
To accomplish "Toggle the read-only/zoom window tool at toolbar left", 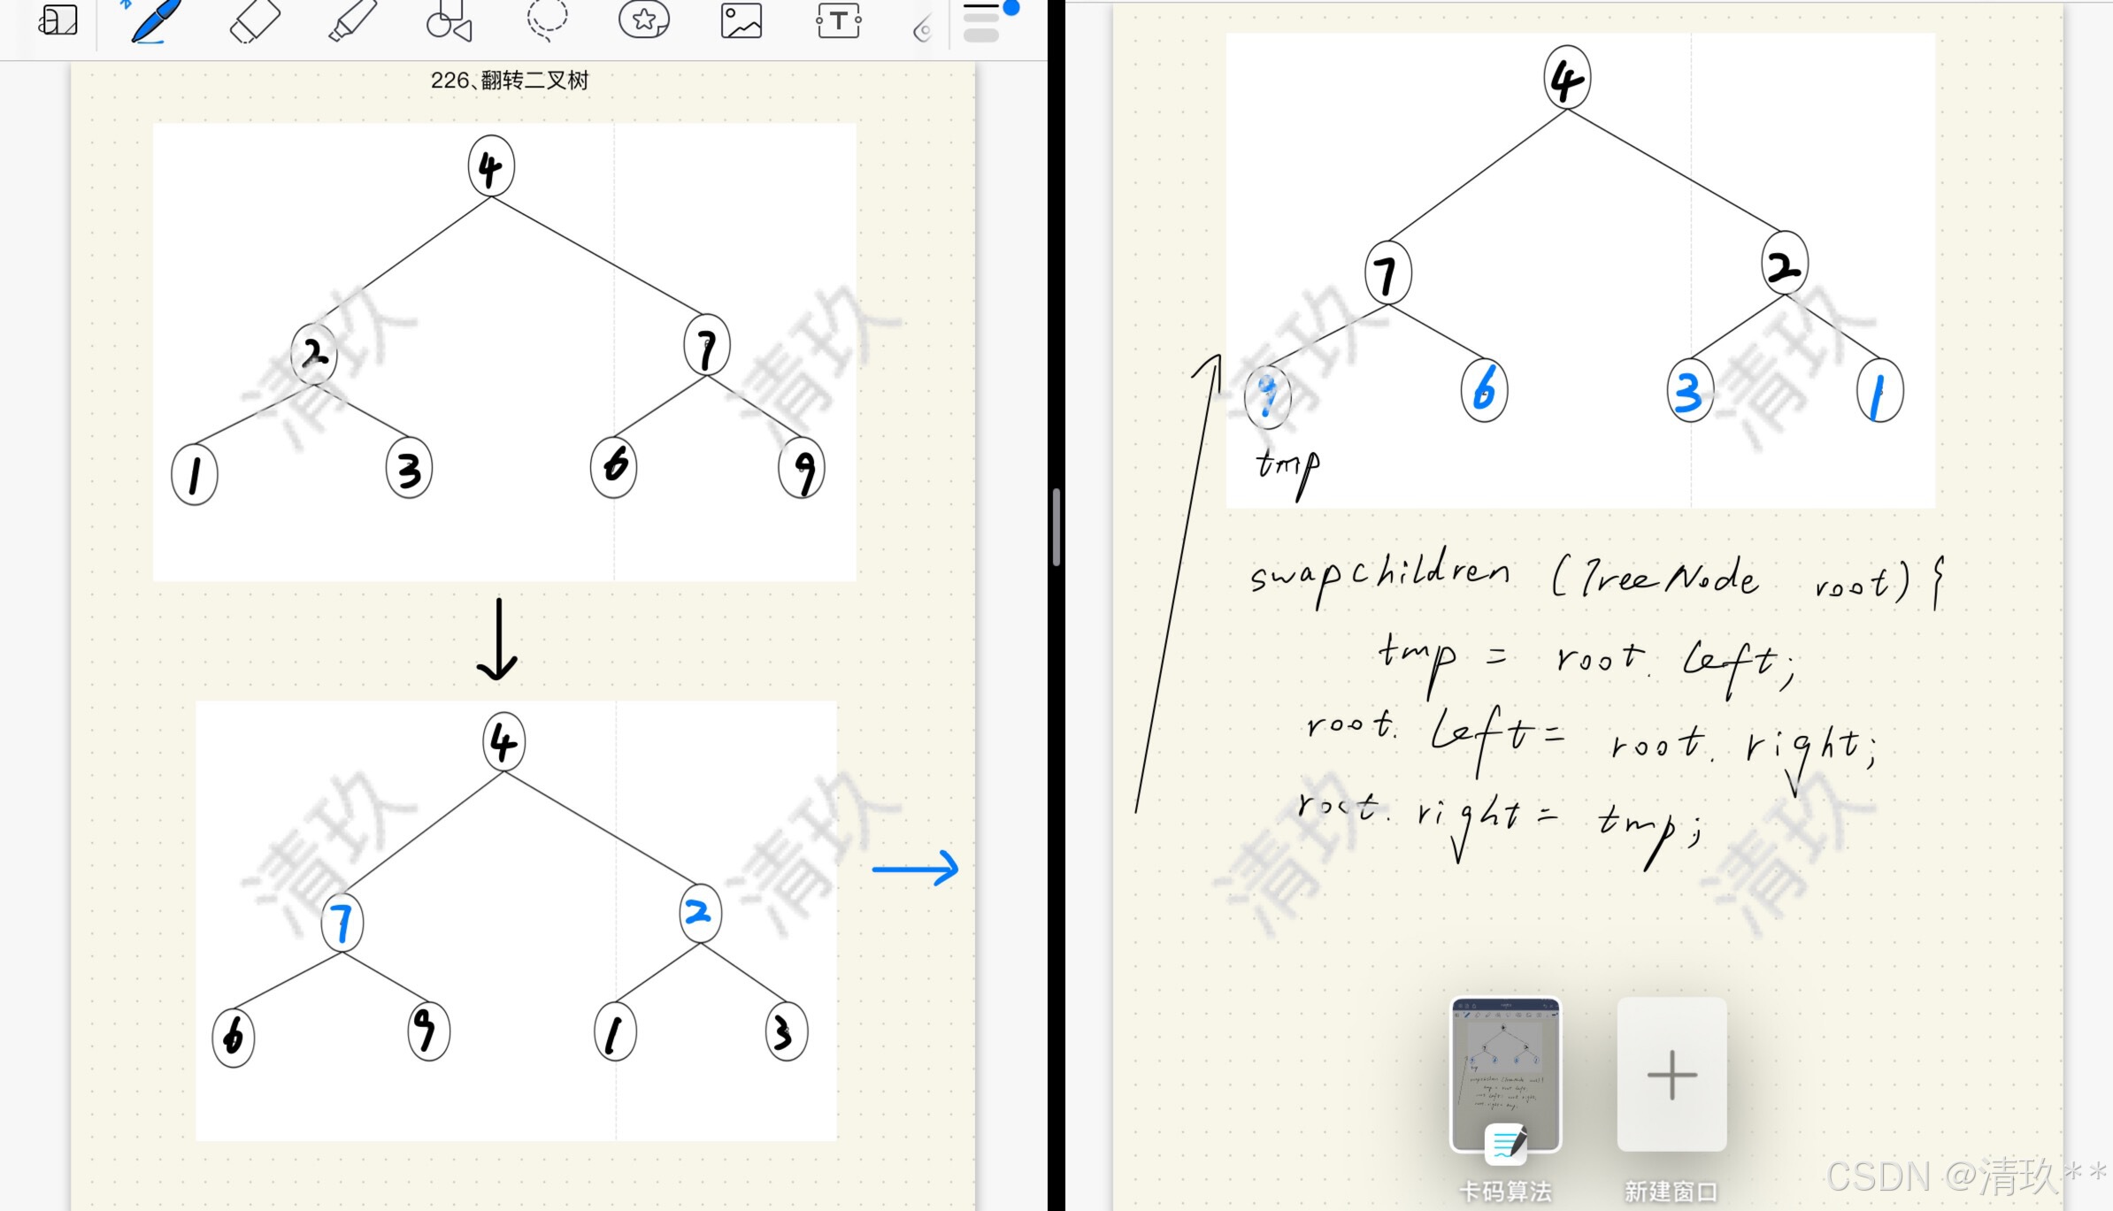I will (58, 20).
